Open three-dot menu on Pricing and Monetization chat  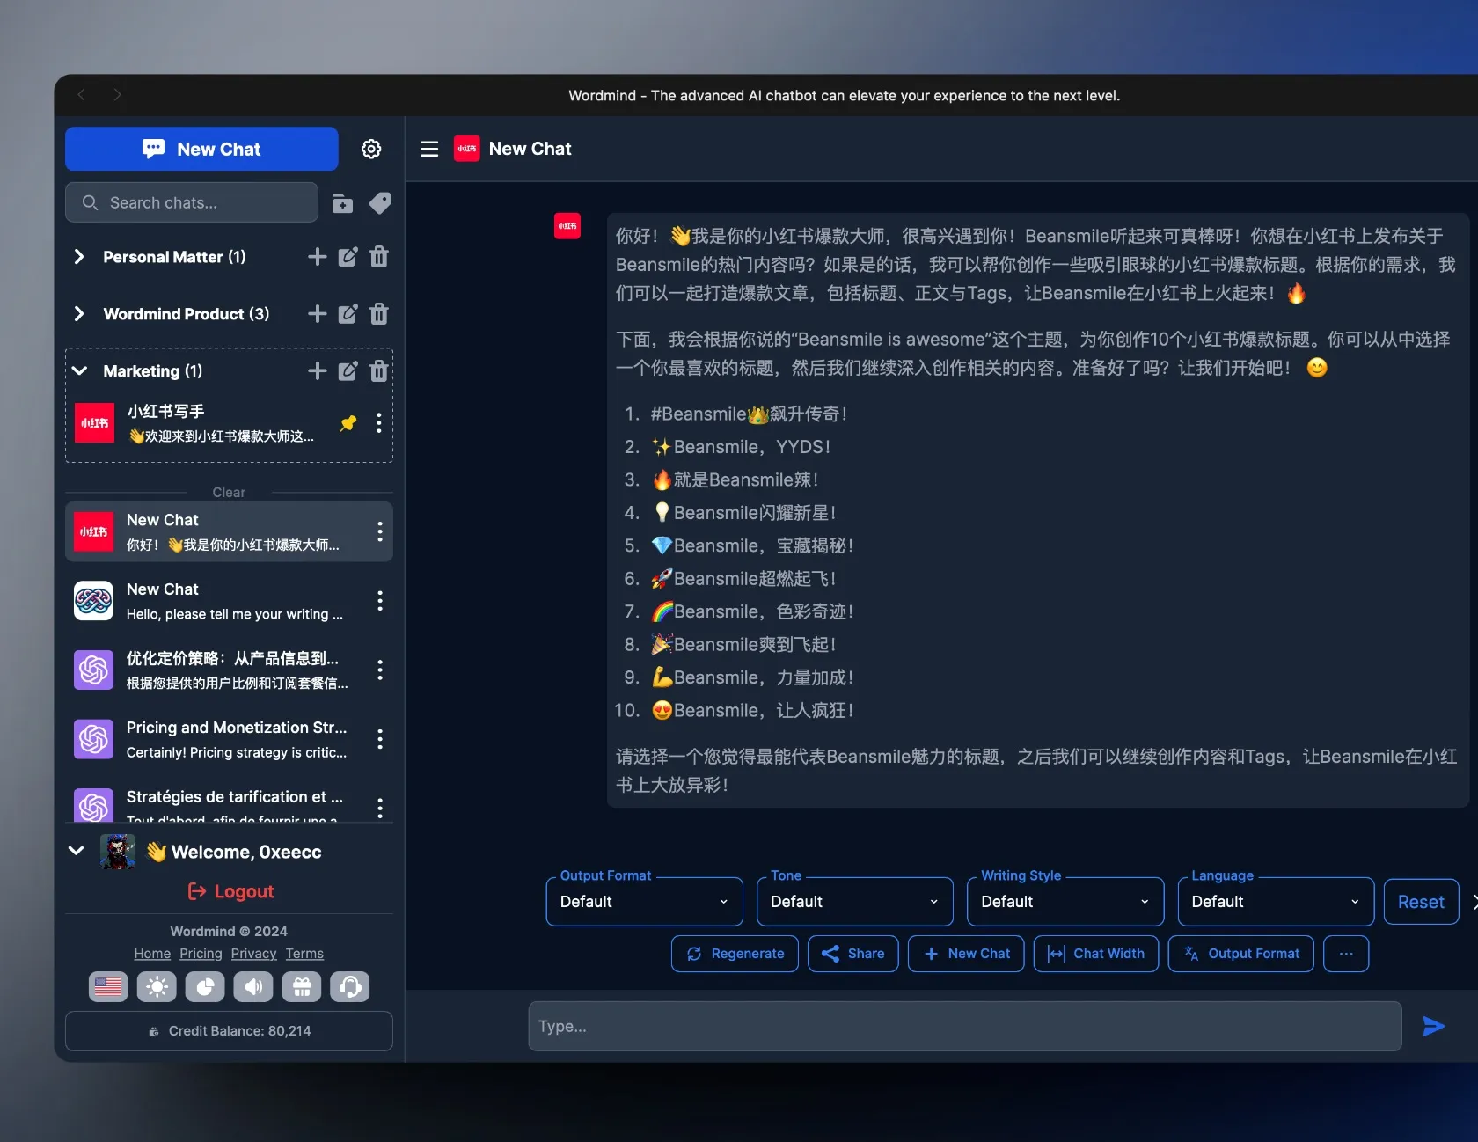tap(380, 740)
